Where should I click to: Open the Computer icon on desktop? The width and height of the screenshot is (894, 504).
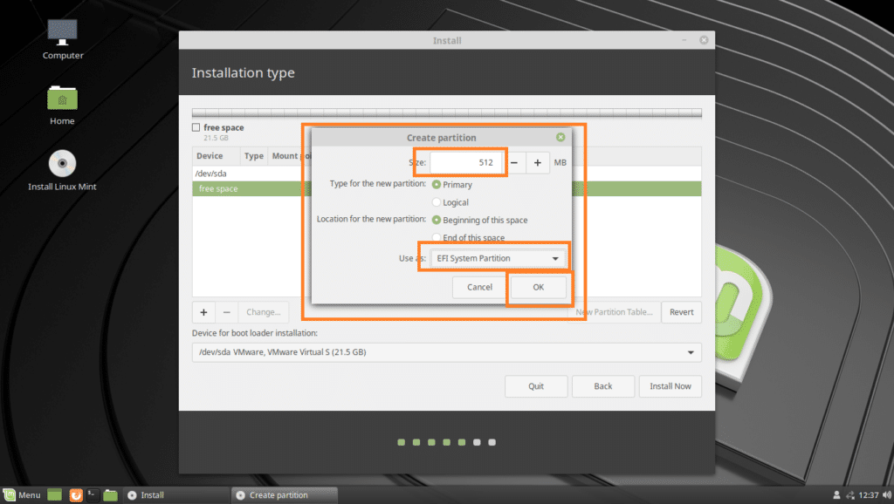pyautogui.click(x=61, y=35)
